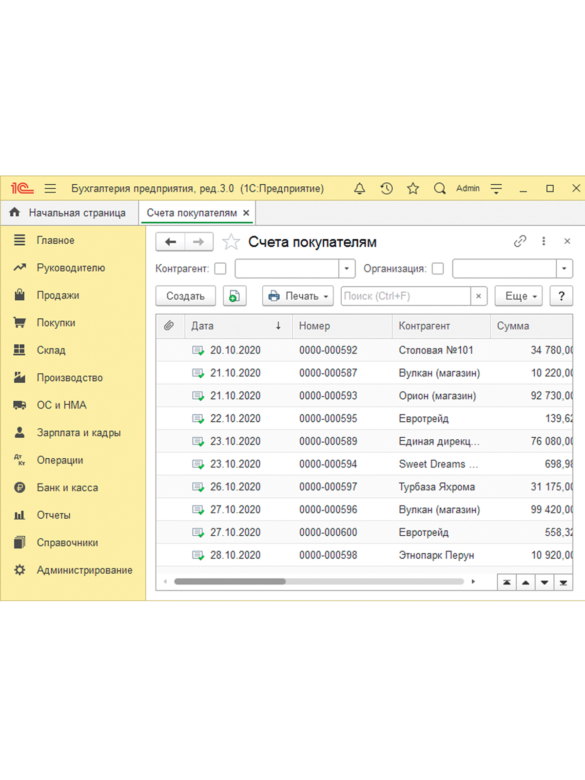
Task: Open form options three-dots menu
Action: [544, 241]
